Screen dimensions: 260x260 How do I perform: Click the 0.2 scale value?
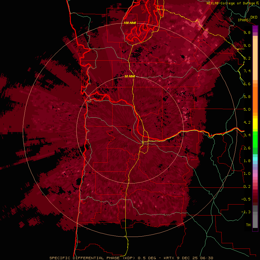[x=247, y=187]
